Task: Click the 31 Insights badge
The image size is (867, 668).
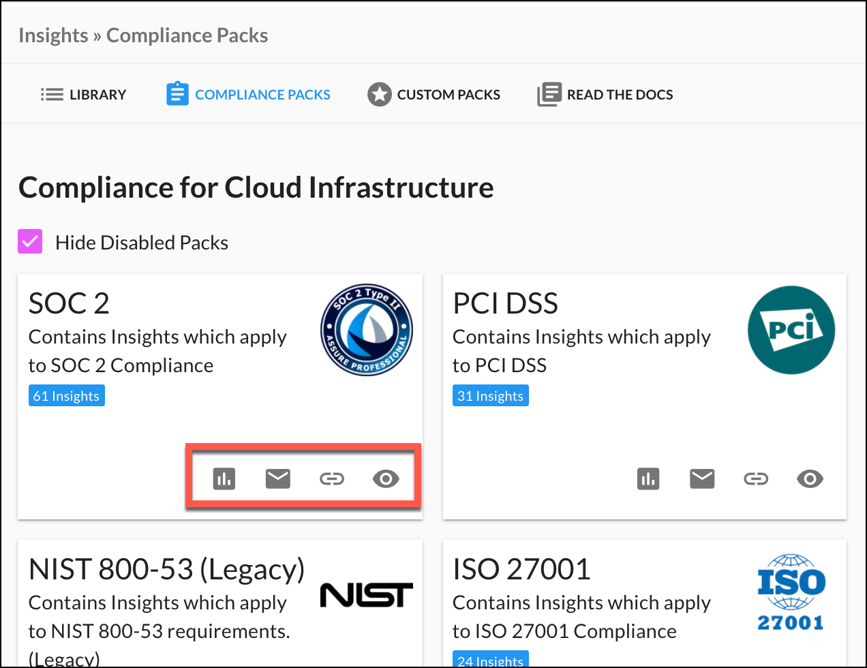Action: click(491, 396)
